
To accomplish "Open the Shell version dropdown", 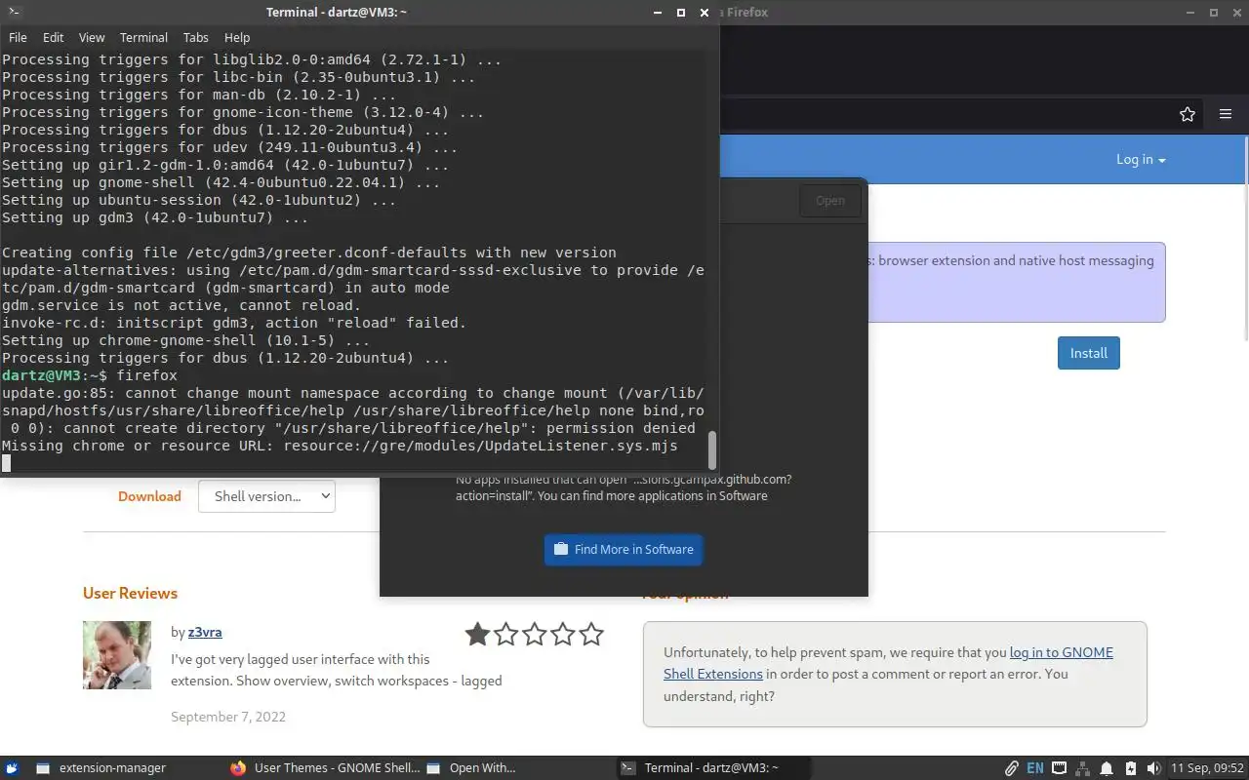I will coord(266,496).
